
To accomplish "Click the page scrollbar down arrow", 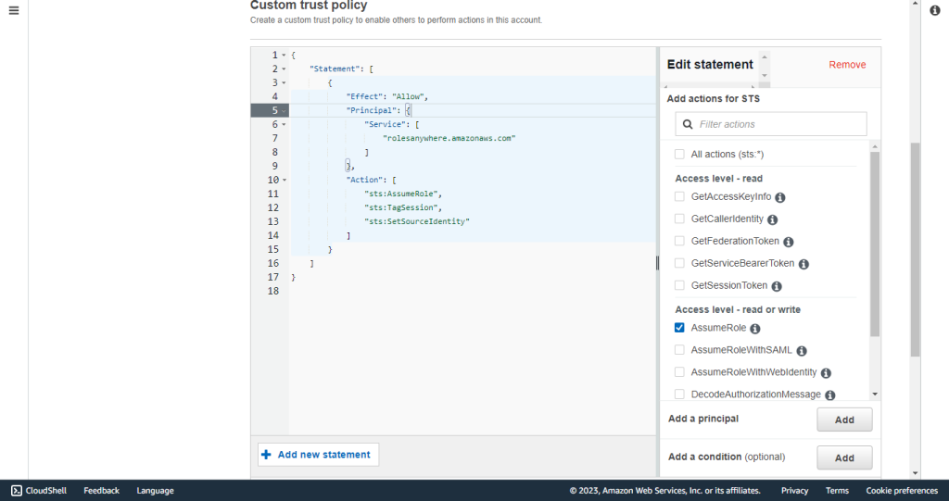I will coord(915,473).
